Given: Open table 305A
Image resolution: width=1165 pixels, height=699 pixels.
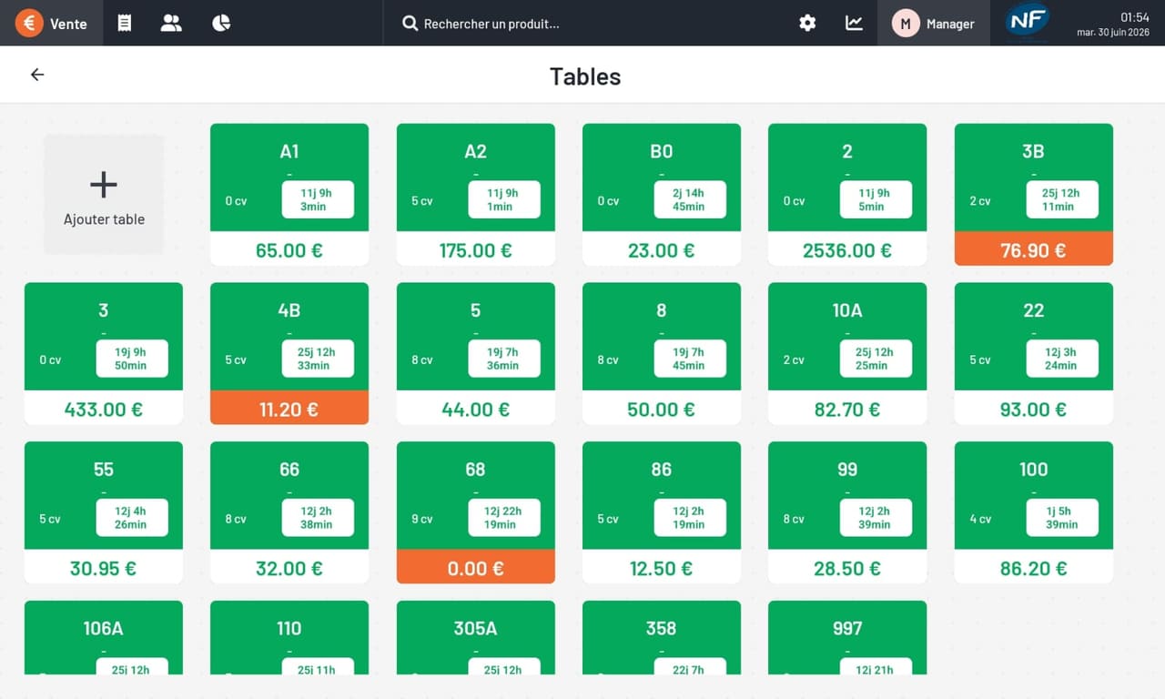Looking at the screenshot, I should [475, 637].
